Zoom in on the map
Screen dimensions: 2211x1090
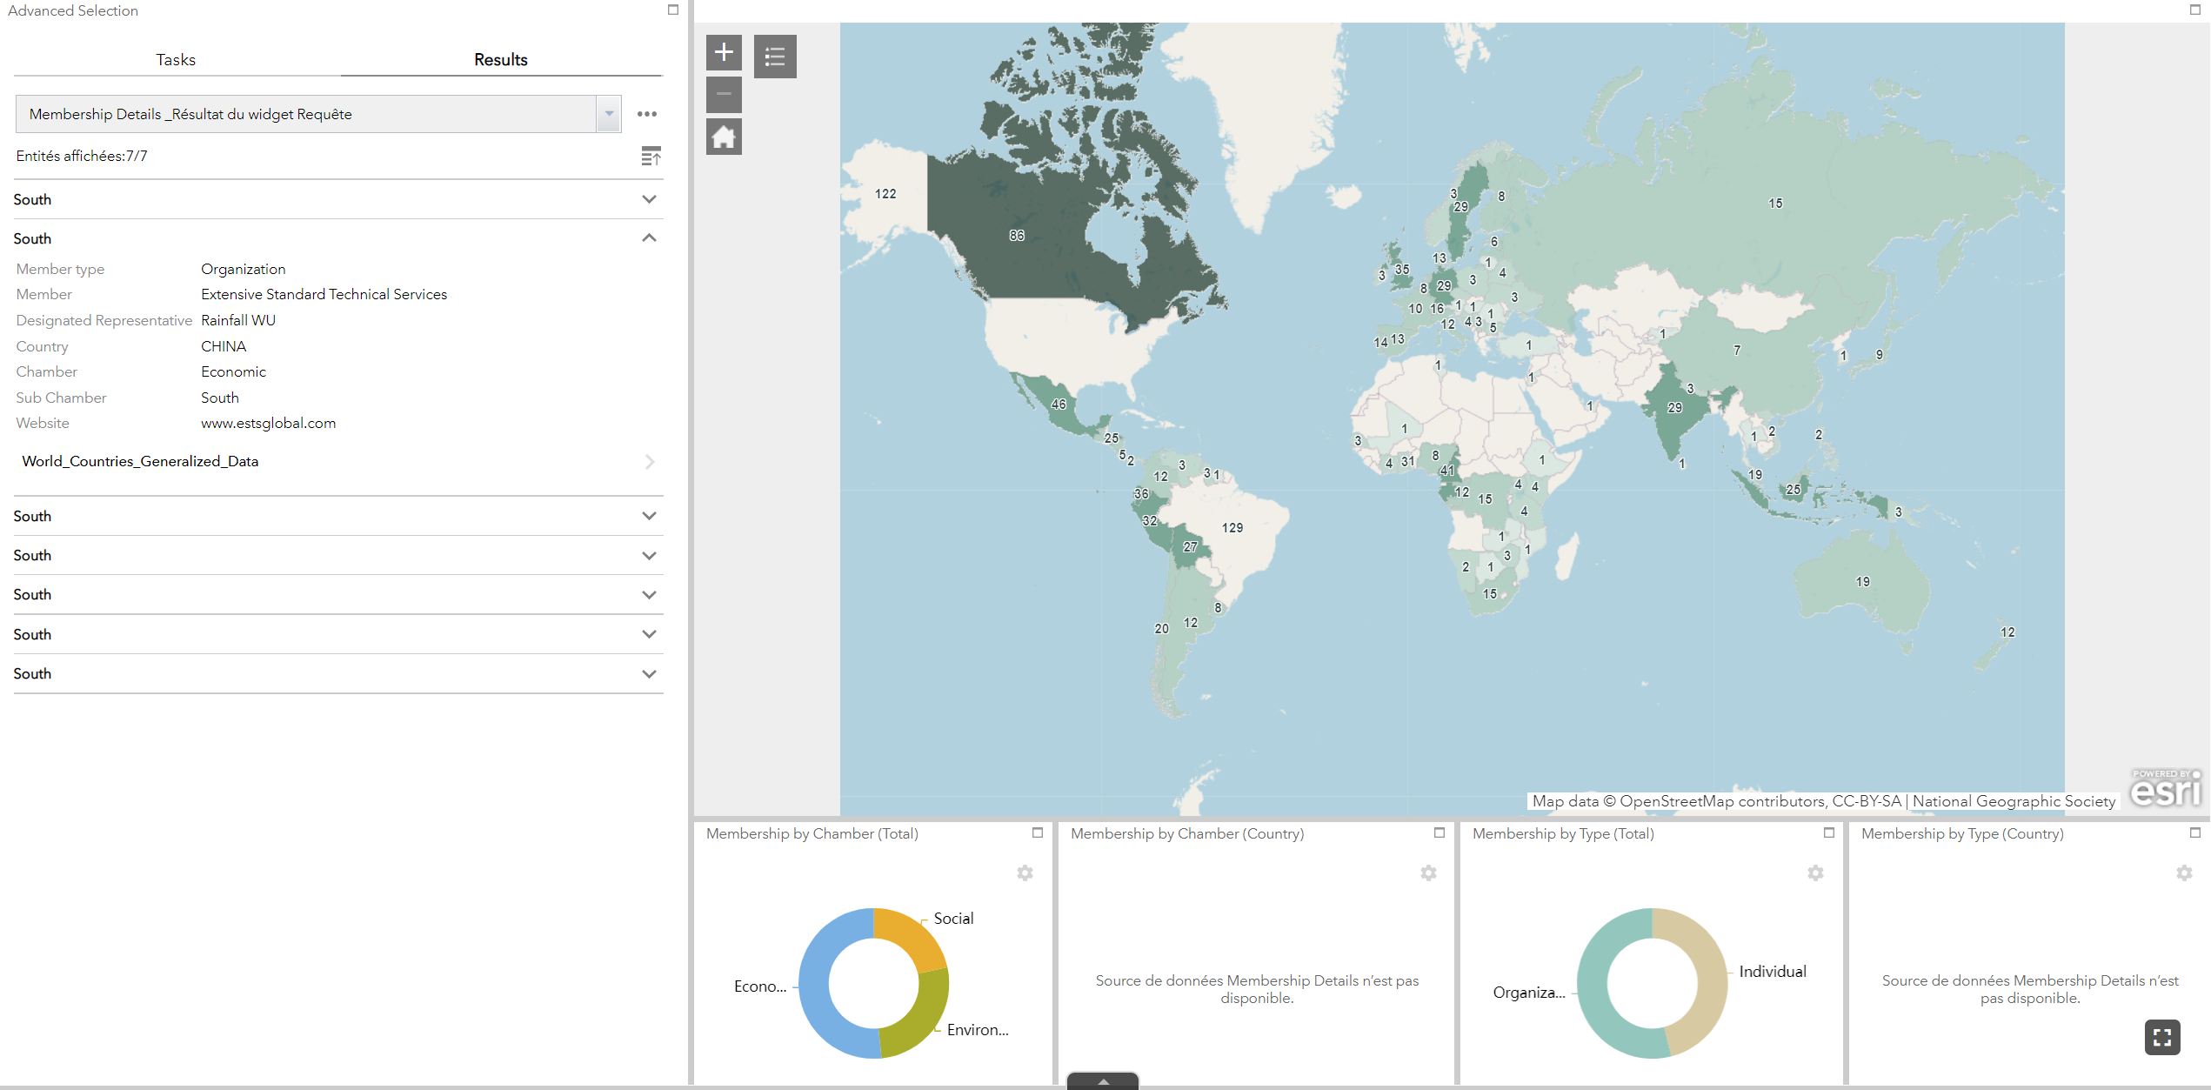(x=724, y=53)
